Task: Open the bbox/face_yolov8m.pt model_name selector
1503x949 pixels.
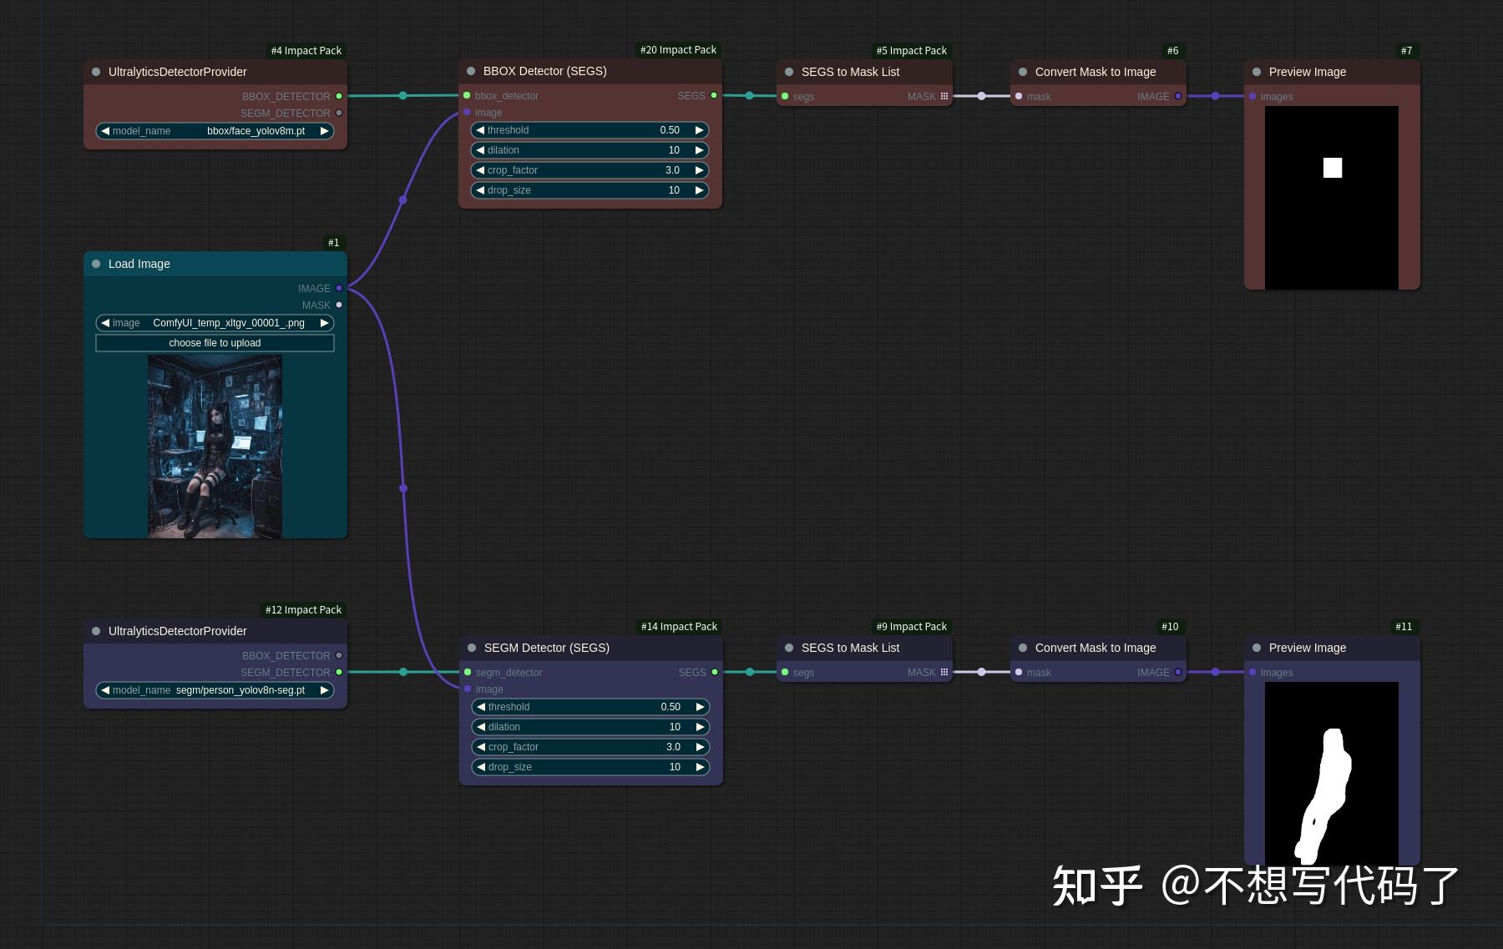Action: [x=215, y=130]
